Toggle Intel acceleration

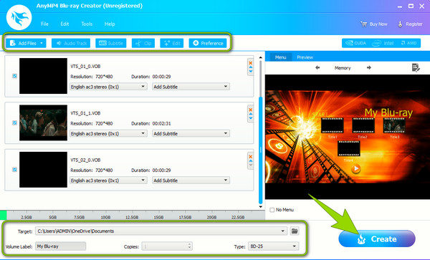(x=383, y=43)
